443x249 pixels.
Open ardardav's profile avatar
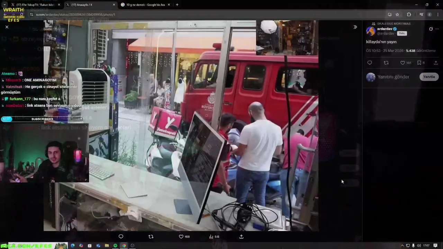pos(371,31)
